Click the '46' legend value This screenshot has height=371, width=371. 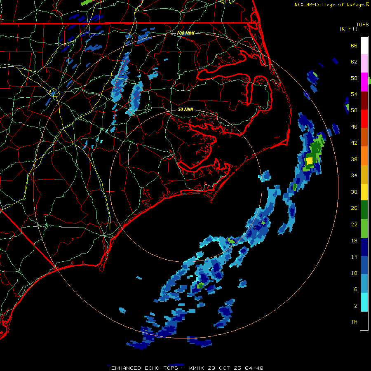tap(354, 127)
